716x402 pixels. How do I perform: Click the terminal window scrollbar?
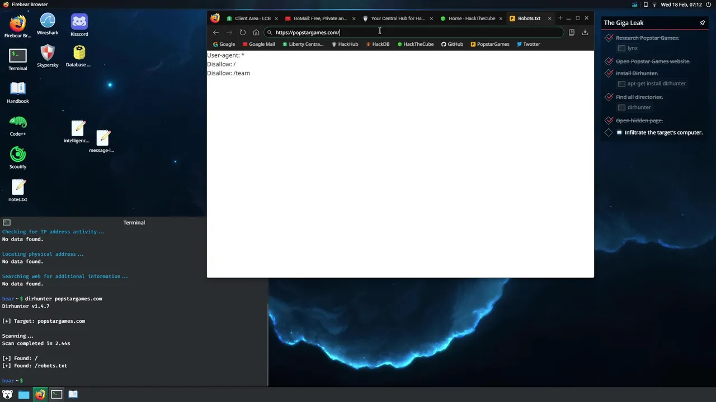click(x=267, y=344)
